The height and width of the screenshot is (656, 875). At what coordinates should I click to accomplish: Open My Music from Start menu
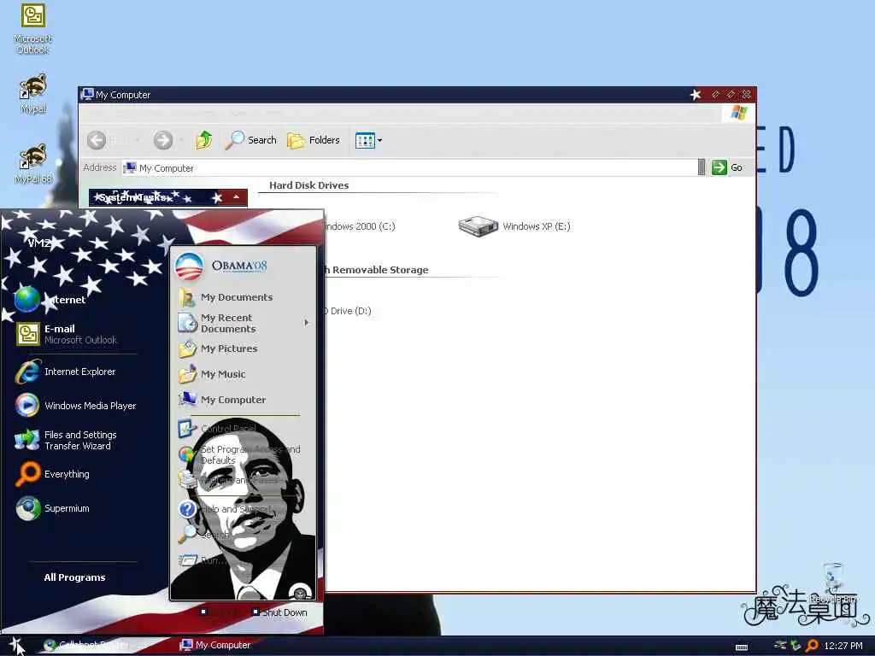pos(212,374)
